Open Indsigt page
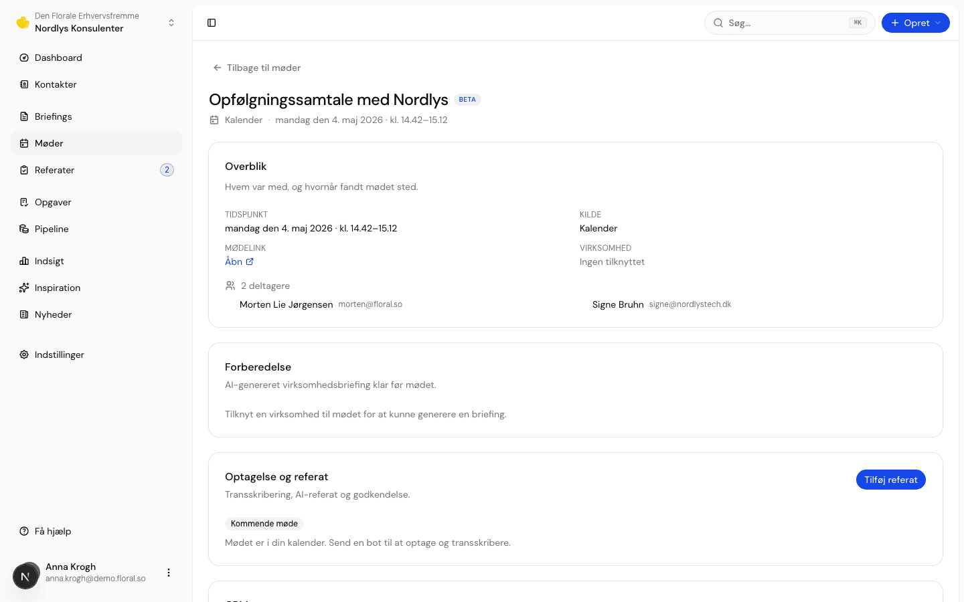964x602 pixels. tap(96, 261)
